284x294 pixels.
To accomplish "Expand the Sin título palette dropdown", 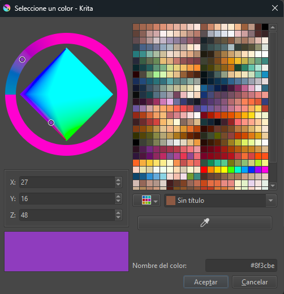I will [221, 201].
